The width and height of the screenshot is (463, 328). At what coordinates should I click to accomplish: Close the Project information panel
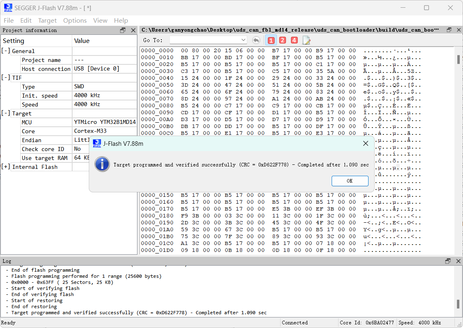click(x=133, y=30)
